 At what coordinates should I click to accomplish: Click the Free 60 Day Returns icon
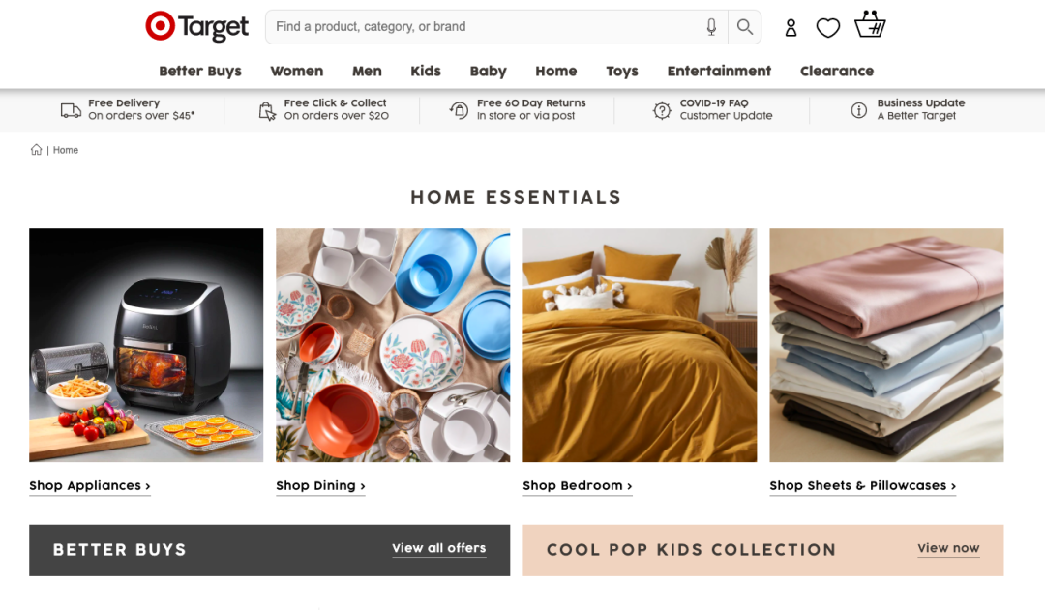pos(459,110)
